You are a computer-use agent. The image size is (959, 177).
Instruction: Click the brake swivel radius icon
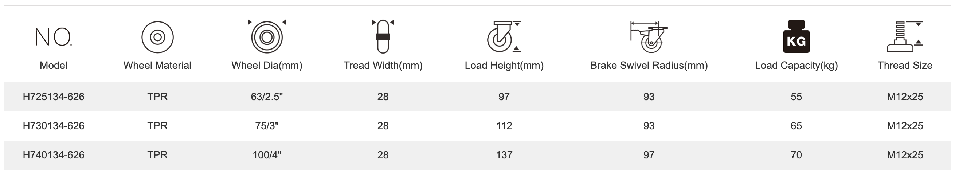(649, 37)
